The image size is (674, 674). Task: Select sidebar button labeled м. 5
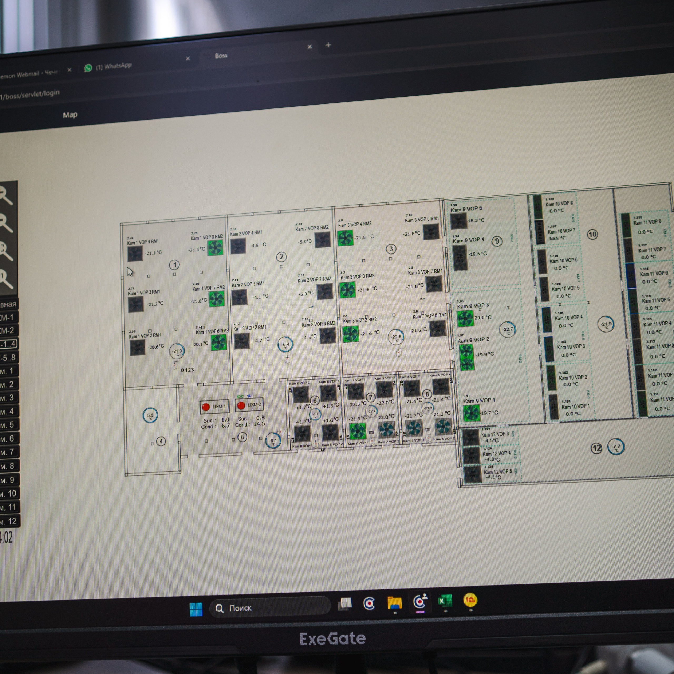8,425
